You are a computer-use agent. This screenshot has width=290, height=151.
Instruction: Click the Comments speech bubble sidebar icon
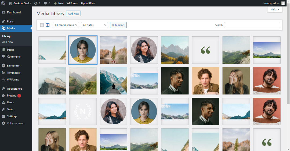[x=3, y=57]
